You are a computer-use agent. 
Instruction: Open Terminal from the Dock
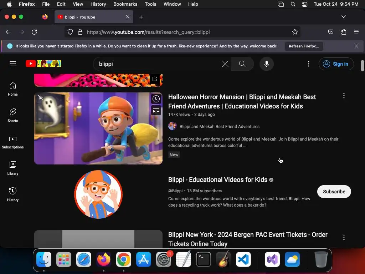(x=204, y=259)
